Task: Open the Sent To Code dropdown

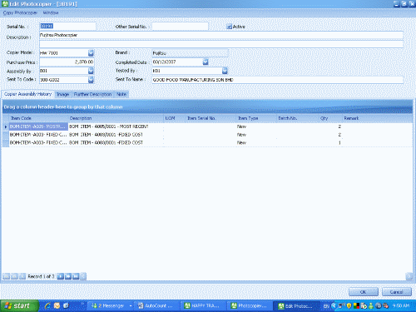Action: (x=91, y=80)
